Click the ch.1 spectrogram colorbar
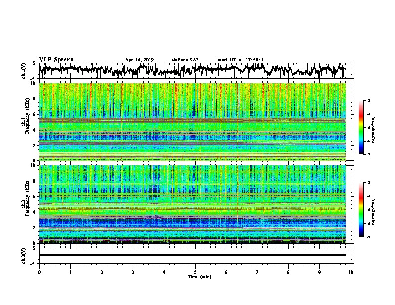Image resolution: width=395 pixels, height=305 pixels. pyautogui.click(x=361, y=128)
